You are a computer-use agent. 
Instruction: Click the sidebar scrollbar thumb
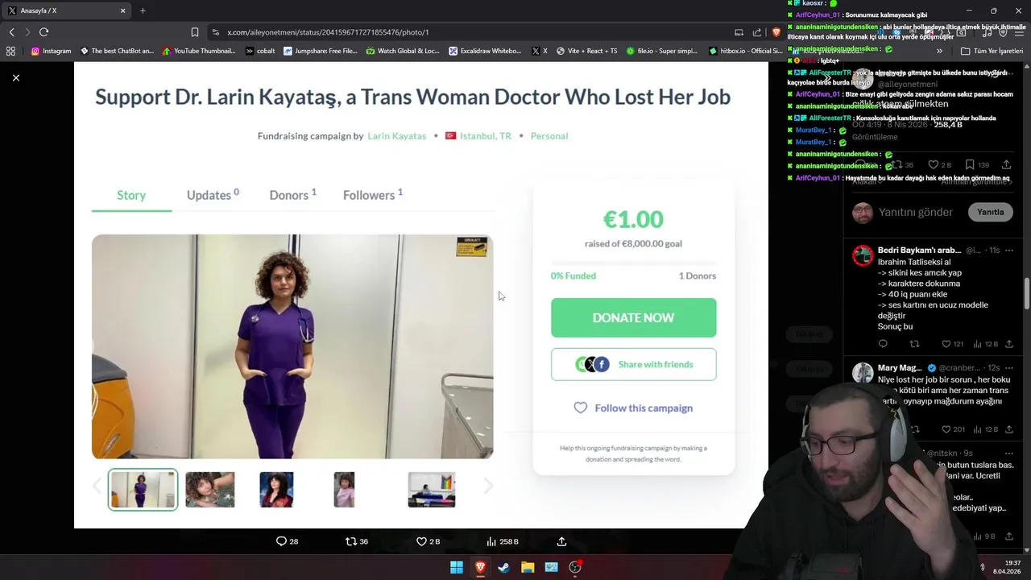pyautogui.click(x=1027, y=294)
